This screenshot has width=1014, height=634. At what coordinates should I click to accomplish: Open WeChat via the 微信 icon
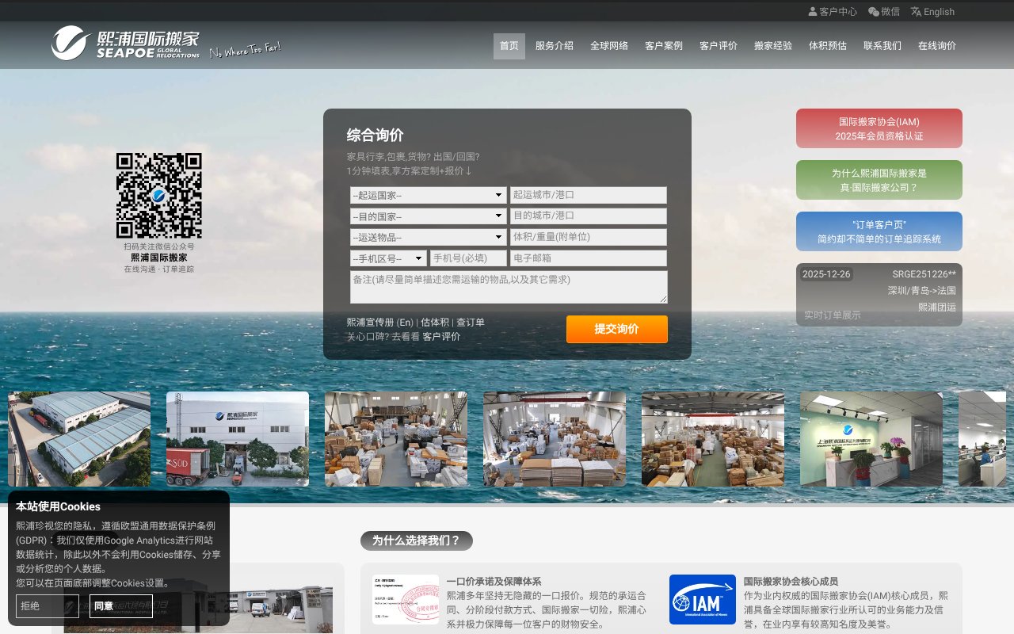tap(872, 11)
